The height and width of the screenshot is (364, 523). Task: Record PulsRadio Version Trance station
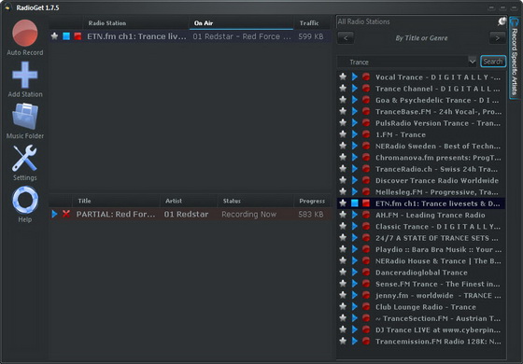[366, 123]
